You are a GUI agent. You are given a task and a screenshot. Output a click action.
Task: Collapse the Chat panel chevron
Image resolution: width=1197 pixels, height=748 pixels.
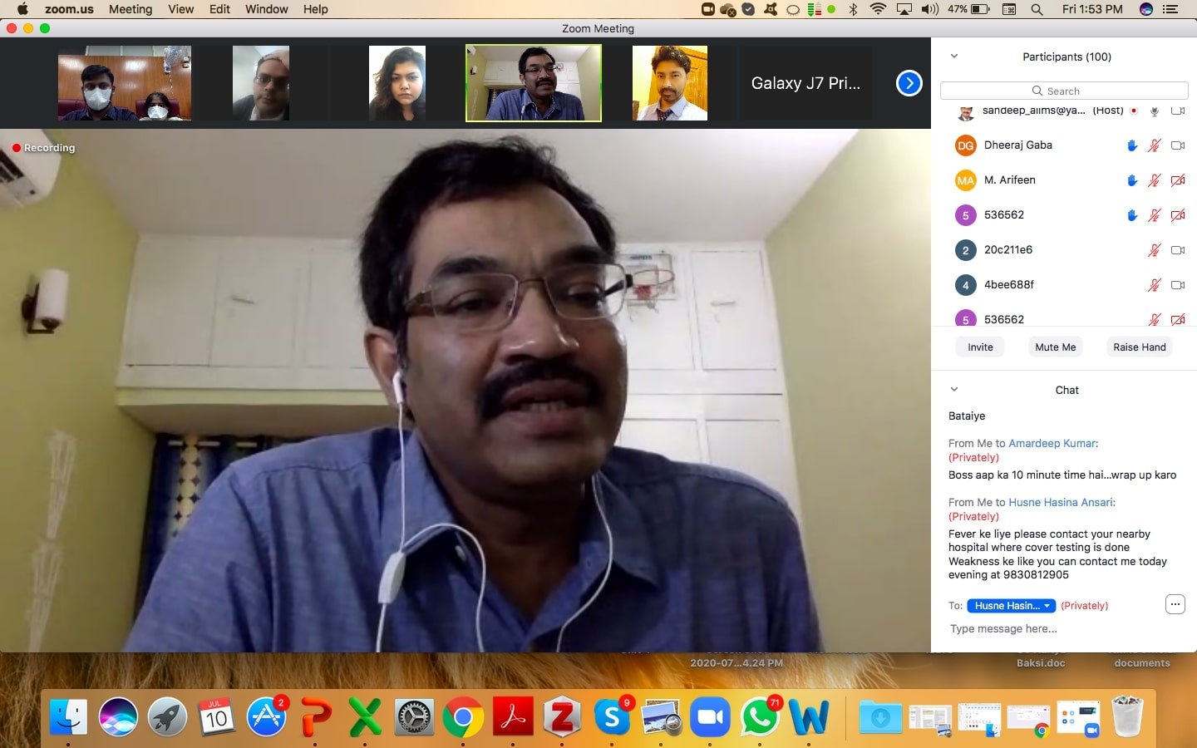click(954, 390)
